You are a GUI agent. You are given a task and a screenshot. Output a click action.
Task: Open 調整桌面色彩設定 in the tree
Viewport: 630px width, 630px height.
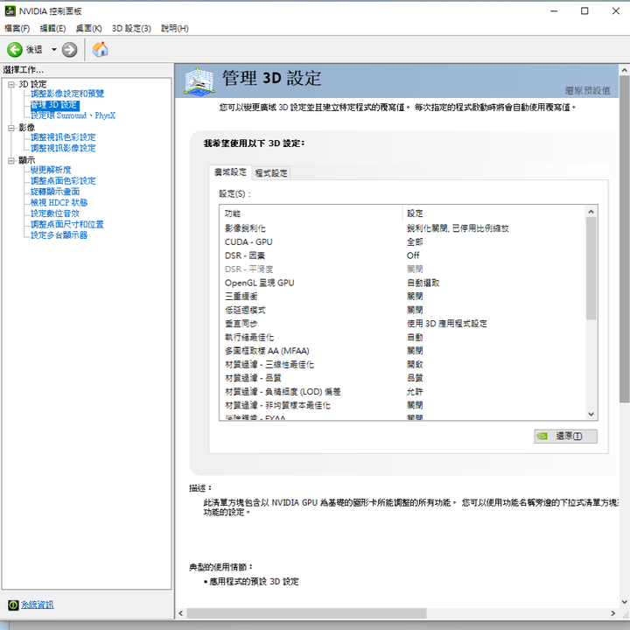pos(63,180)
